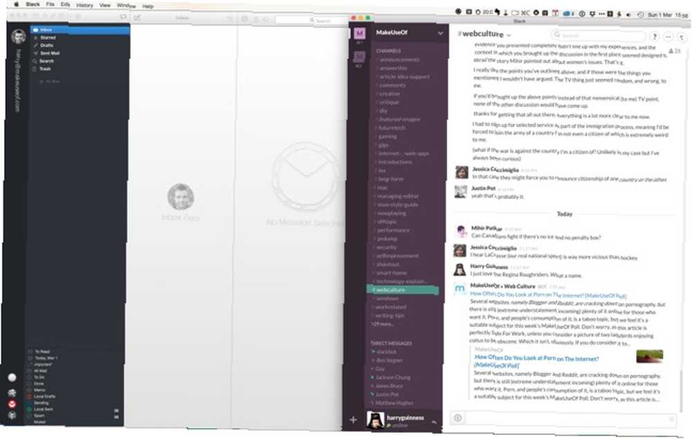Open the File menu

point(51,4)
